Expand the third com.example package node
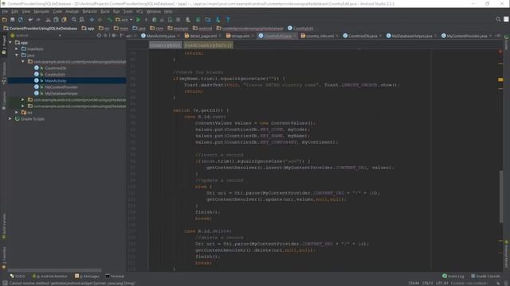The height and width of the screenshot is (286, 510). 23,106
